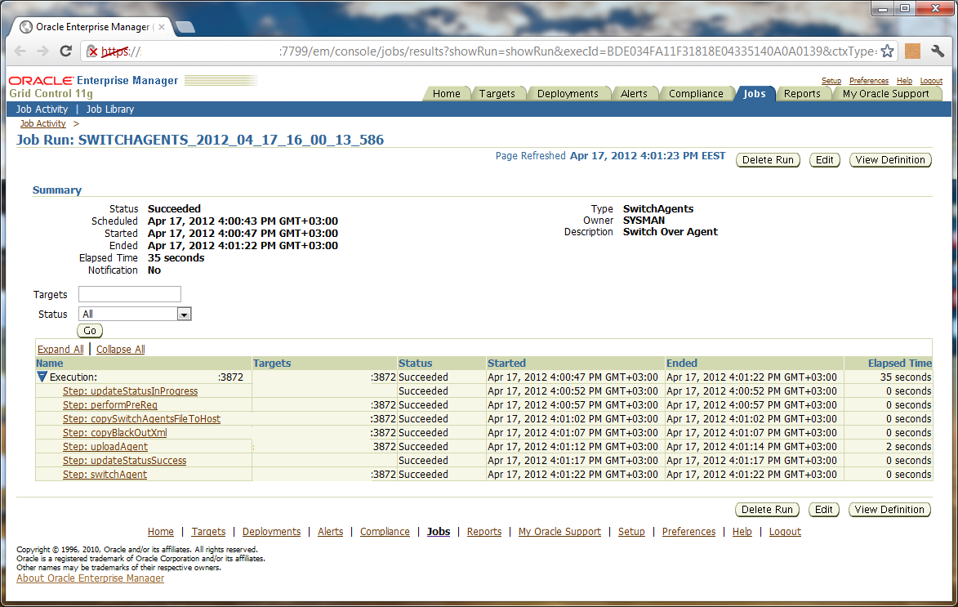Click the Elapsed Time column header
This screenshot has width=958, height=607.
point(900,363)
